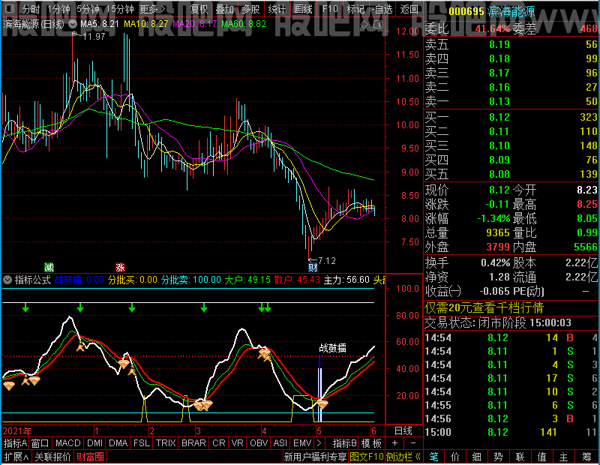600x465 pixels.
Task: Toggle 自选 watchlist for this stock
Action: coord(382,9)
